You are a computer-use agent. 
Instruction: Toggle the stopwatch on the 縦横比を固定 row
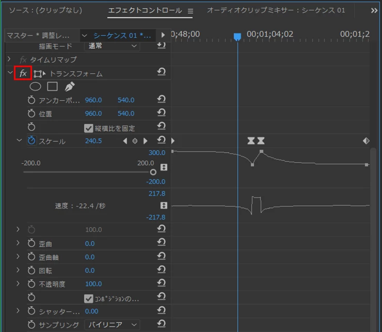coord(31,127)
